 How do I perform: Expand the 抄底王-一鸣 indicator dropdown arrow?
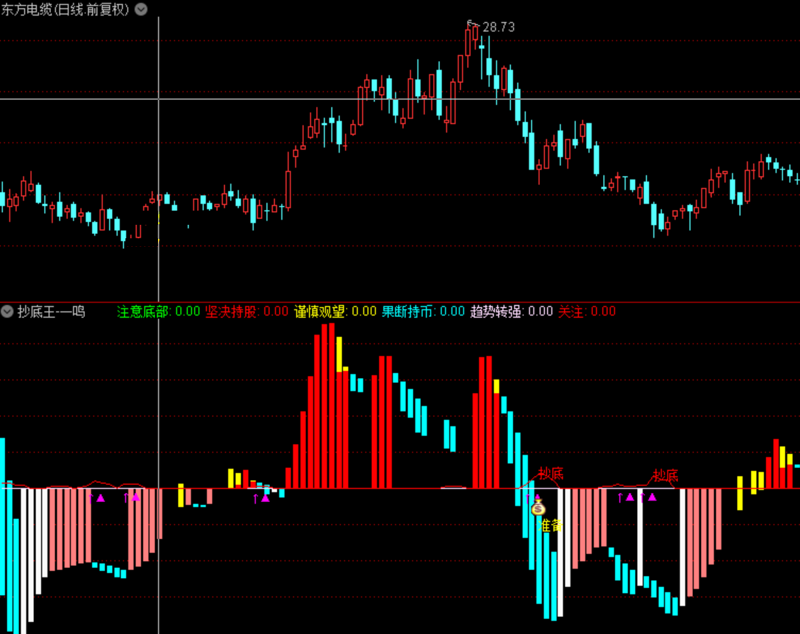(7, 311)
